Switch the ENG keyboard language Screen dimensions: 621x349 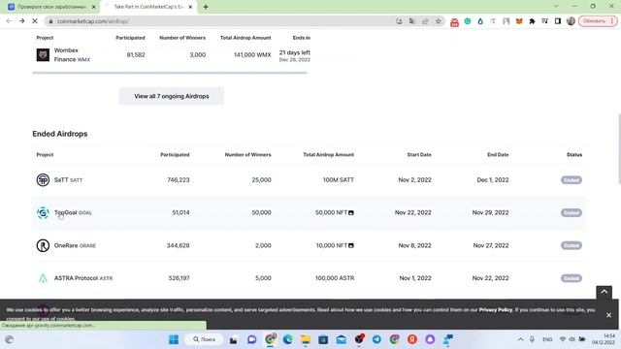click(547, 339)
